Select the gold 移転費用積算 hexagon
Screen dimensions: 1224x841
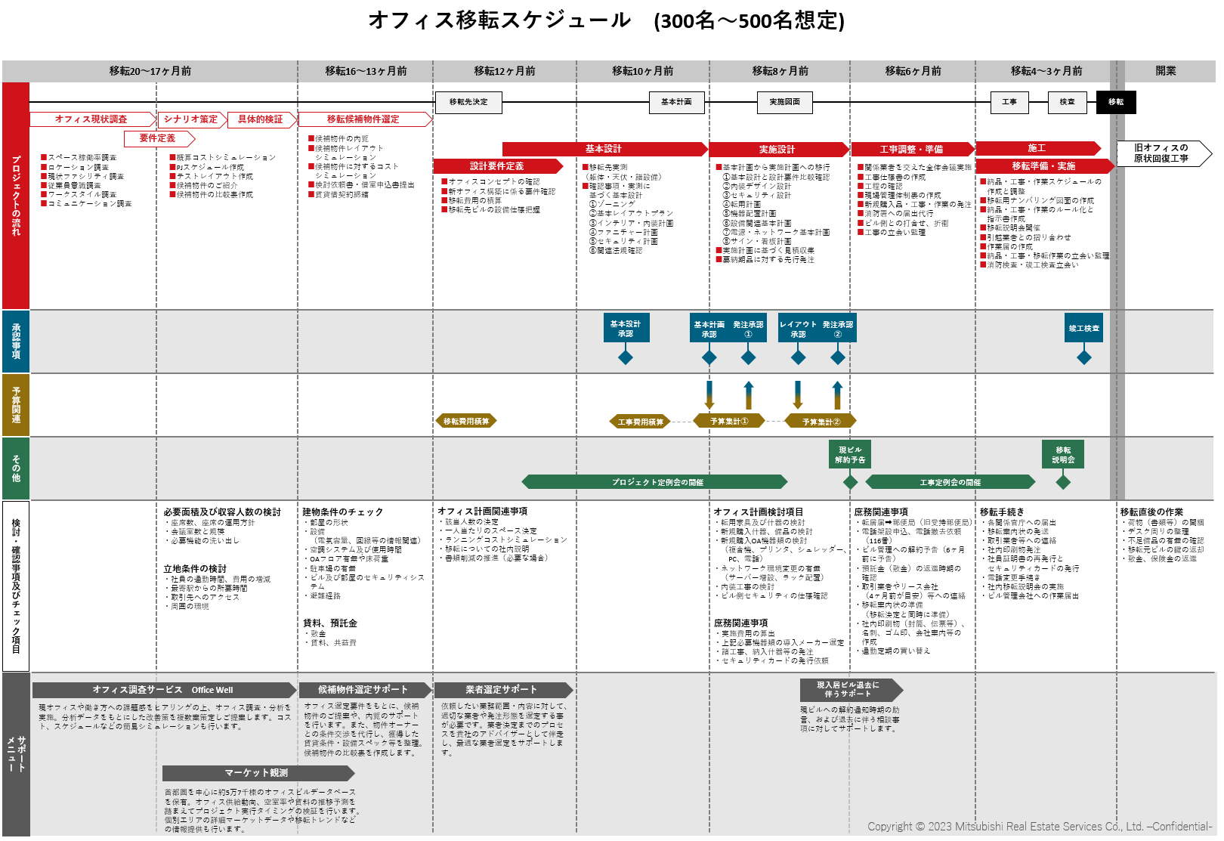point(465,421)
